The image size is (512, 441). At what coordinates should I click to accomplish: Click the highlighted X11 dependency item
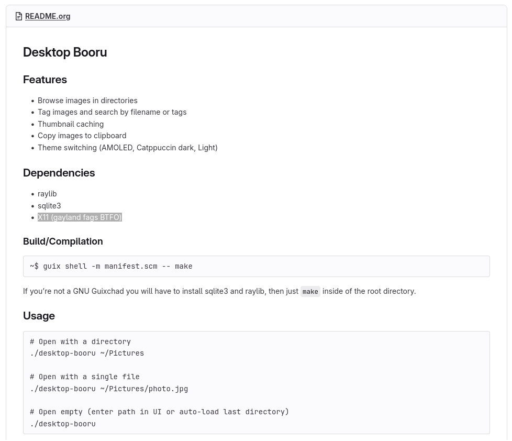click(x=80, y=217)
